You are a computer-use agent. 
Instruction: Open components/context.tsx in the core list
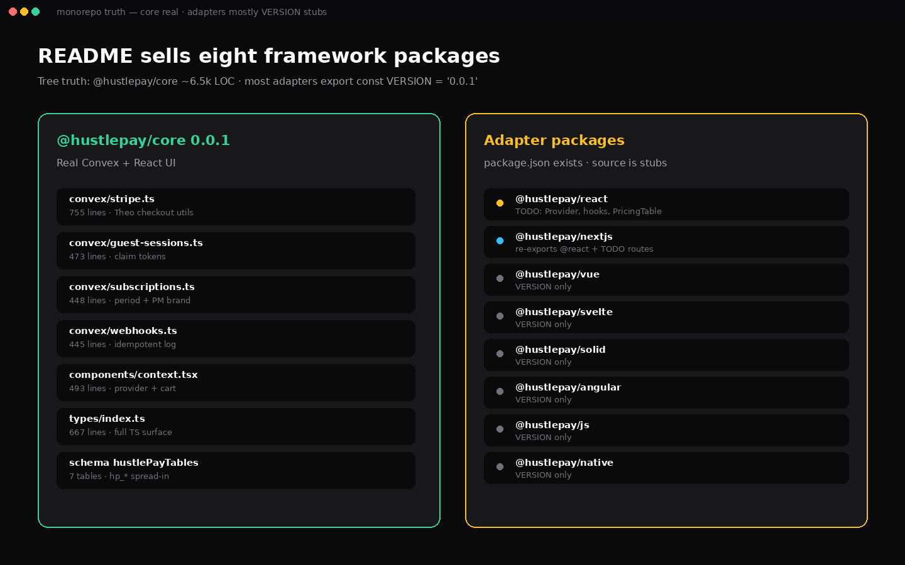[x=236, y=382]
